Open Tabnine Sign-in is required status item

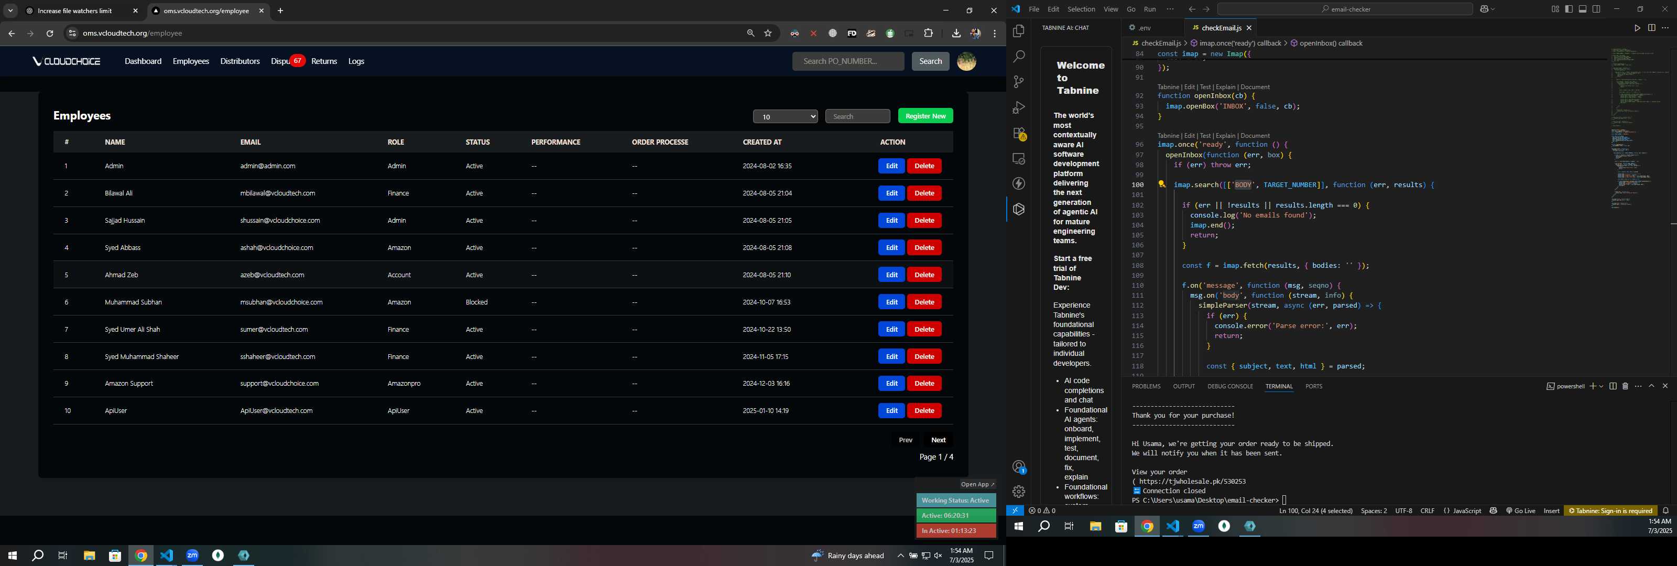click(x=1610, y=510)
